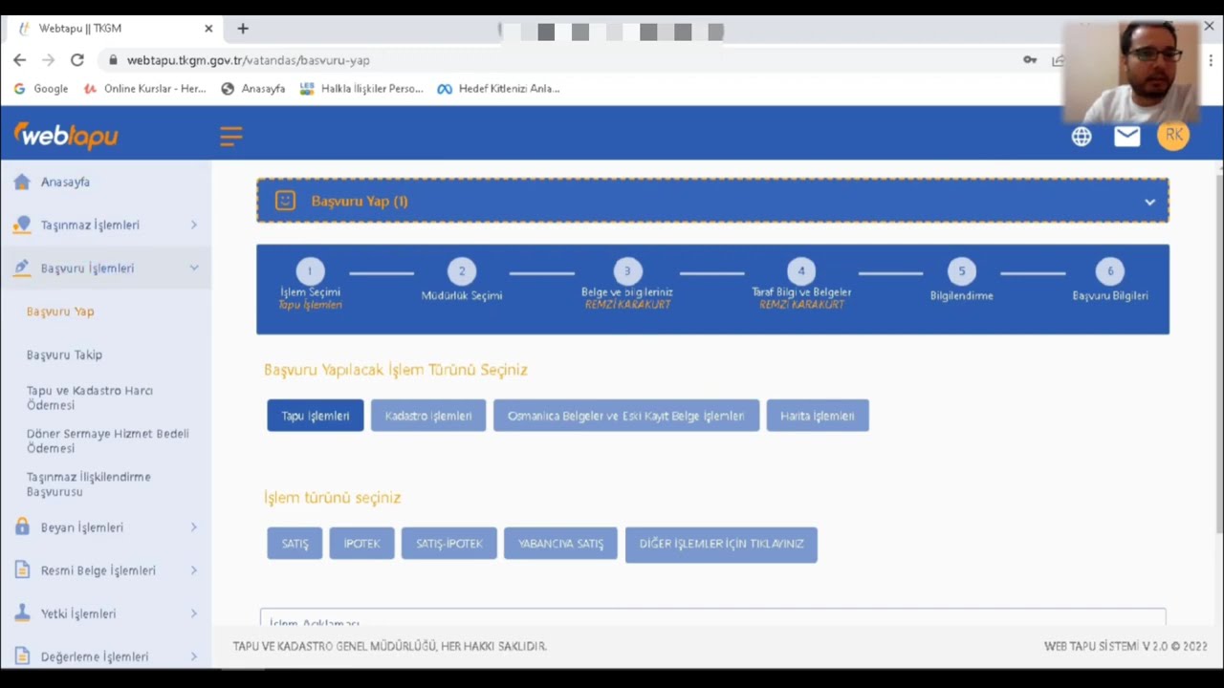Select Kadastro İşlemleri button
Image resolution: width=1224 pixels, height=688 pixels.
(x=428, y=416)
